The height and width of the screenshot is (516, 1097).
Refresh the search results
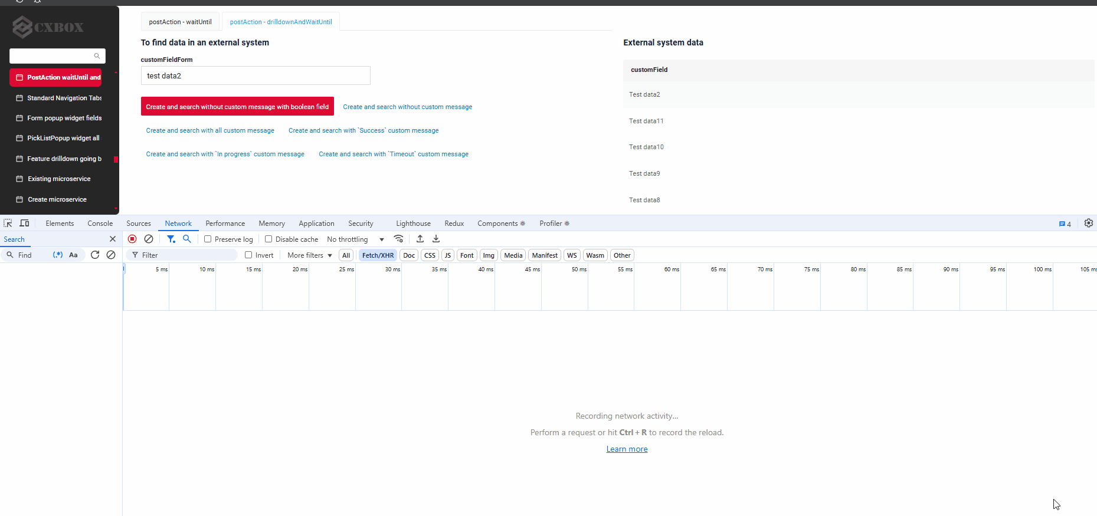(95, 255)
